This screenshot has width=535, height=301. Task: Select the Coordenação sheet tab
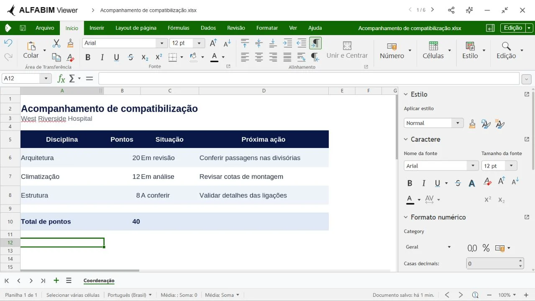[x=99, y=281]
